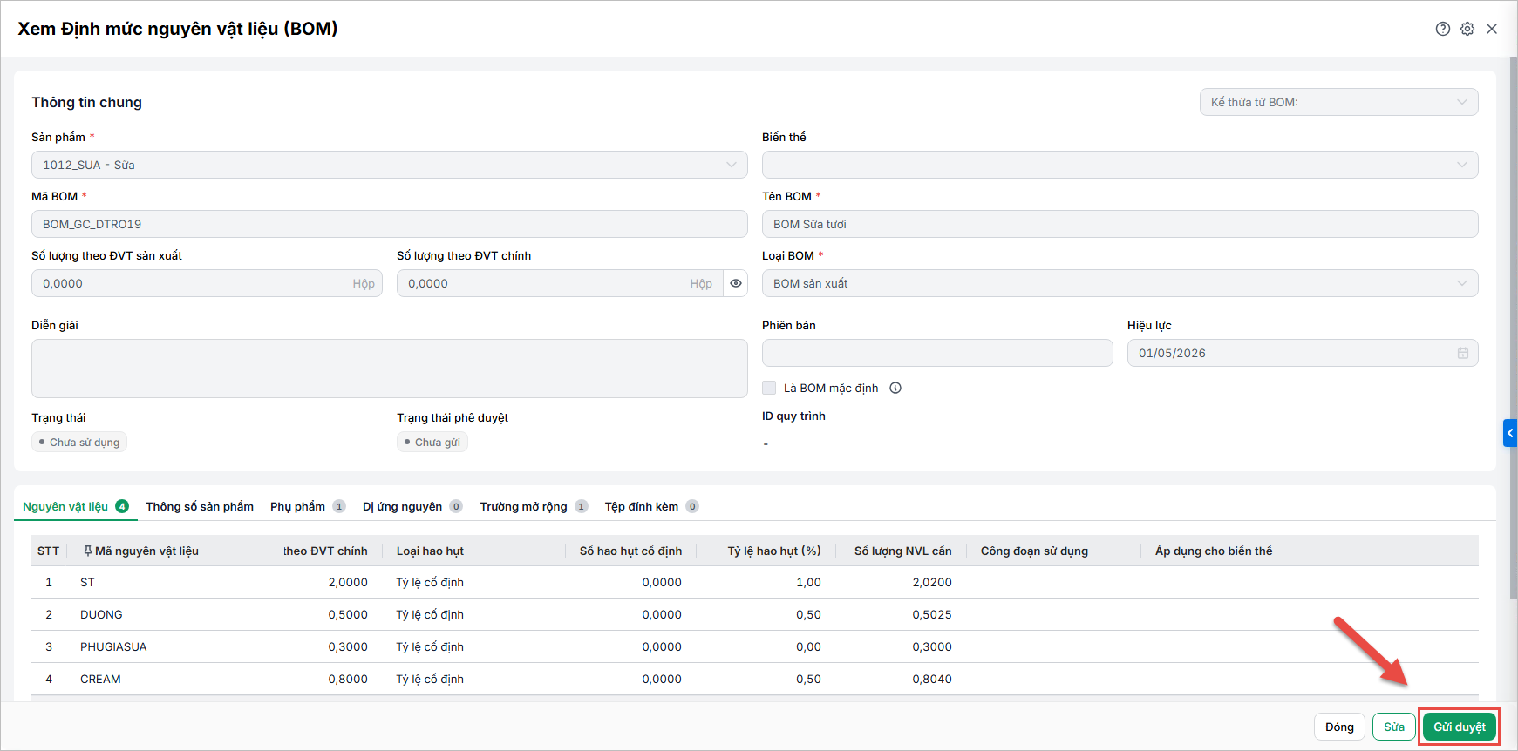
Task: Click Tỷ lệ cố định in the CREAM row
Action: pos(430,679)
